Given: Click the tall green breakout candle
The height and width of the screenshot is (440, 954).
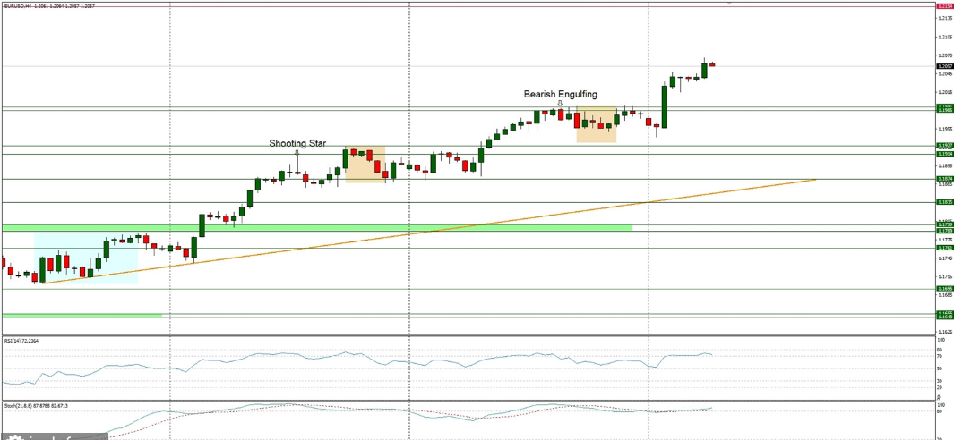Looking at the screenshot, I should tap(665, 106).
